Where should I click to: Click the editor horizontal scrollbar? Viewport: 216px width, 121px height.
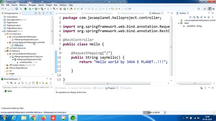(x=108, y=83)
